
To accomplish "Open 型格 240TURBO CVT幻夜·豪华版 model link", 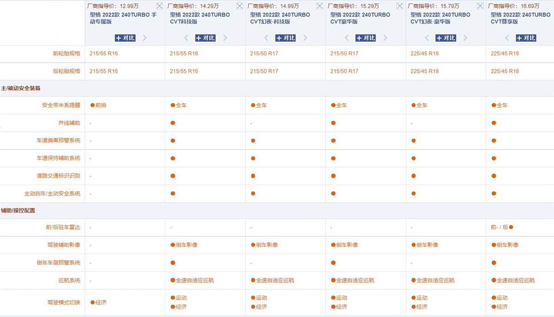I will click(440, 18).
